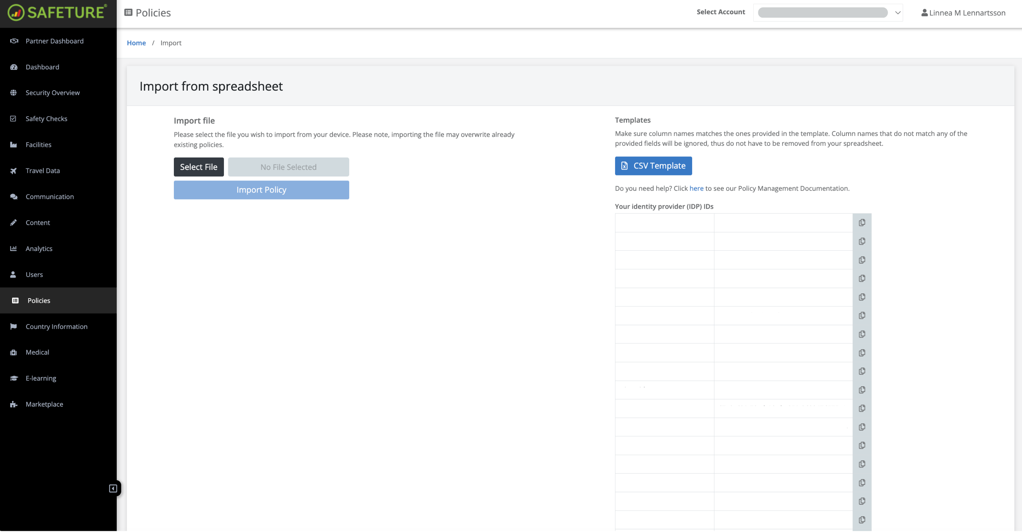Viewport: 1022px width, 532px height.
Task: Copy the first identity provider ID
Action: pyautogui.click(x=862, y=222)
